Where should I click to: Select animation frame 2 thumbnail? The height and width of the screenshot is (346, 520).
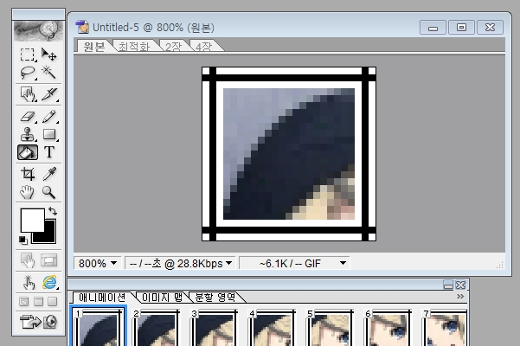pos(156,328)
